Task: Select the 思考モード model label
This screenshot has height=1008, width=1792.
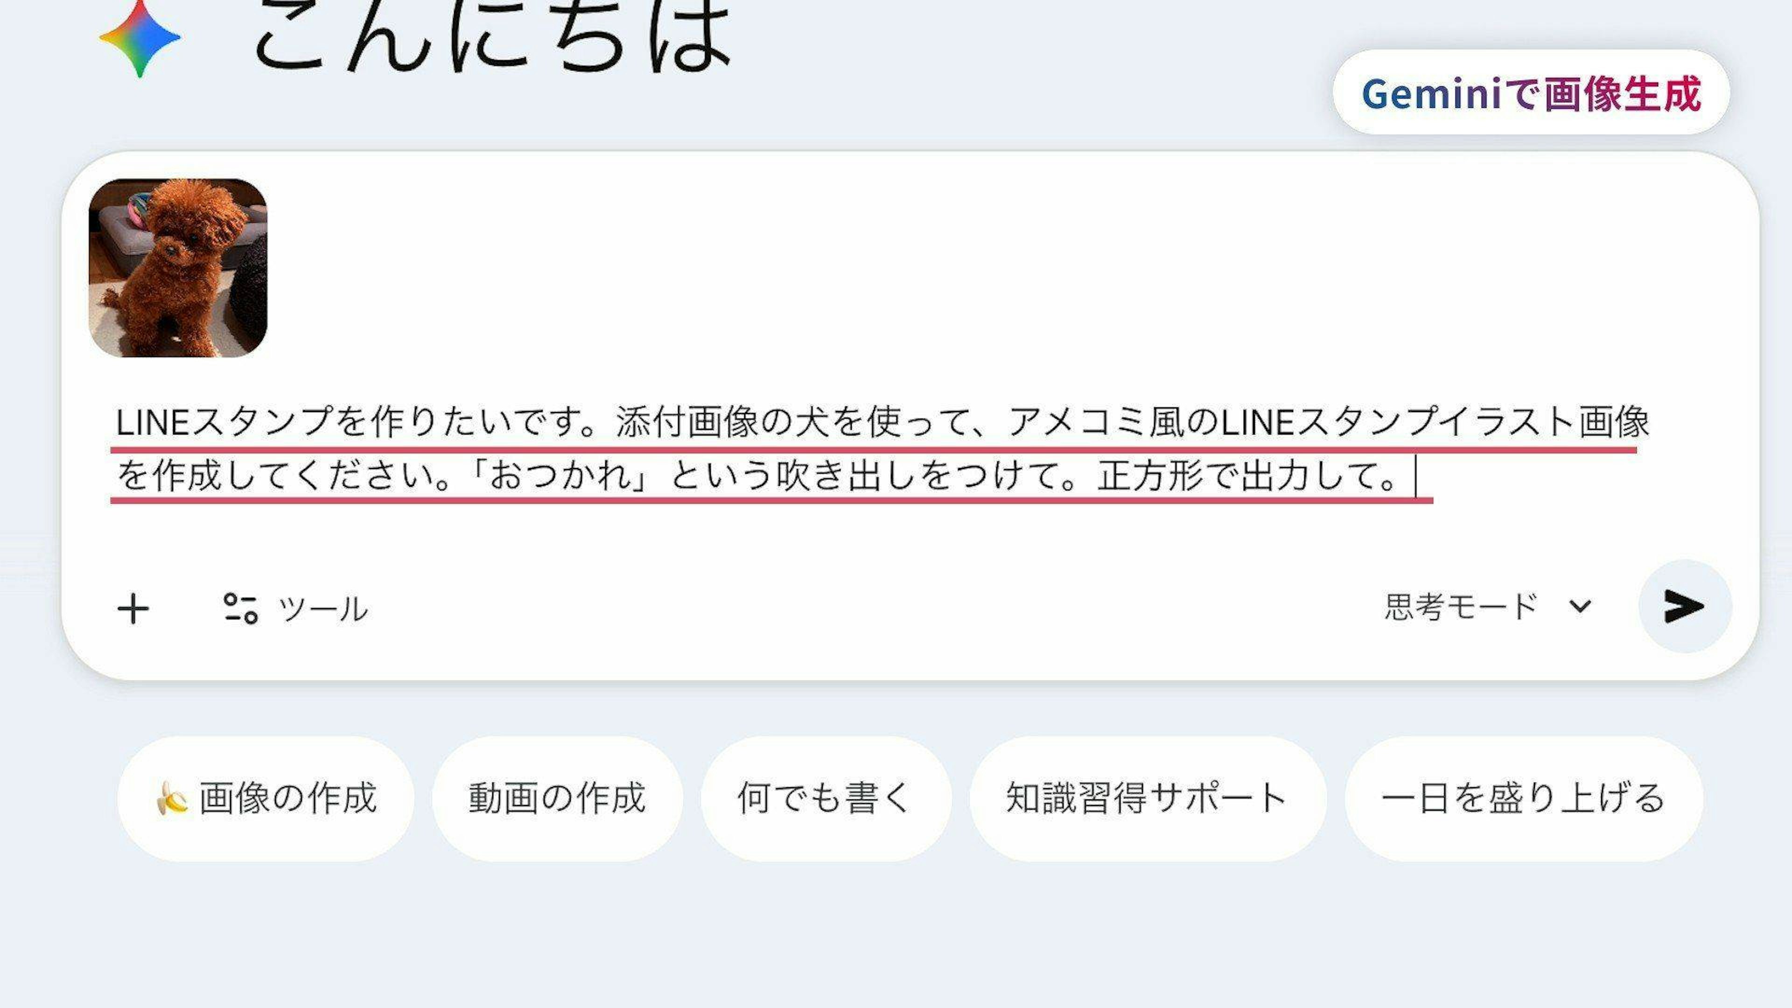Action: click(x=1461, y=607)
